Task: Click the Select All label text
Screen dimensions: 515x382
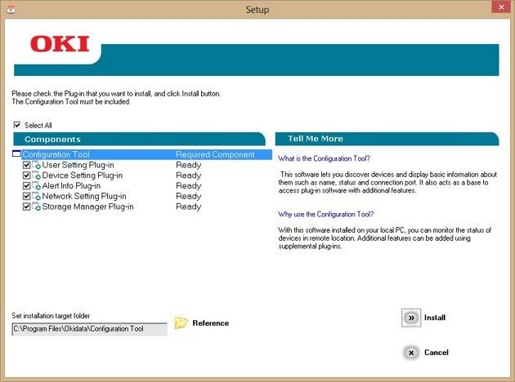Action: point(38,125)
